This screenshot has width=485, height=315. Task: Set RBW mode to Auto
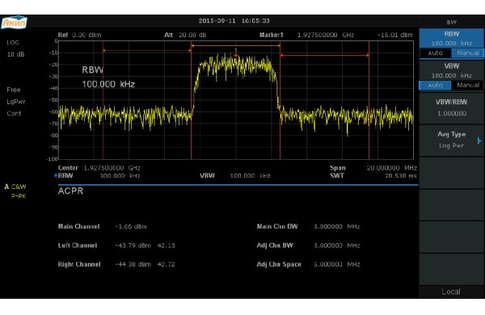(435, 53)
